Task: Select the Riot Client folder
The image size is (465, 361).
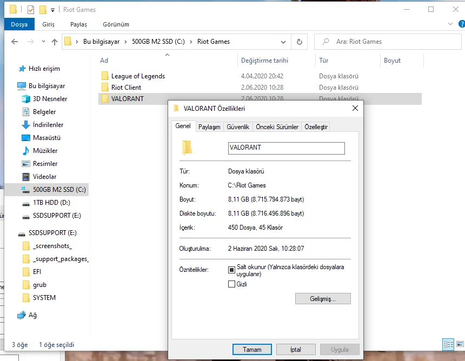Action: pyautogui.click(x=126, y=88)
